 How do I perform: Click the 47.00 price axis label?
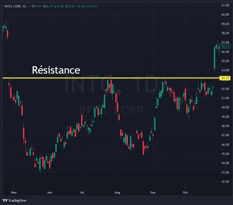click(x=225, y=135)
